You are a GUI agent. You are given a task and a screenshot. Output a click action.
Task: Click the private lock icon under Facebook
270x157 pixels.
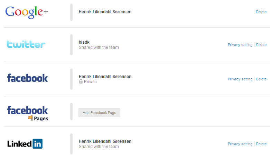tap(81, 82)
